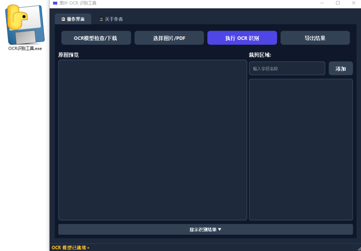The height and width of the screenshot is (251, 361).
Task: Click inside the 原图预览 preview area
Action: pos(152,139)
